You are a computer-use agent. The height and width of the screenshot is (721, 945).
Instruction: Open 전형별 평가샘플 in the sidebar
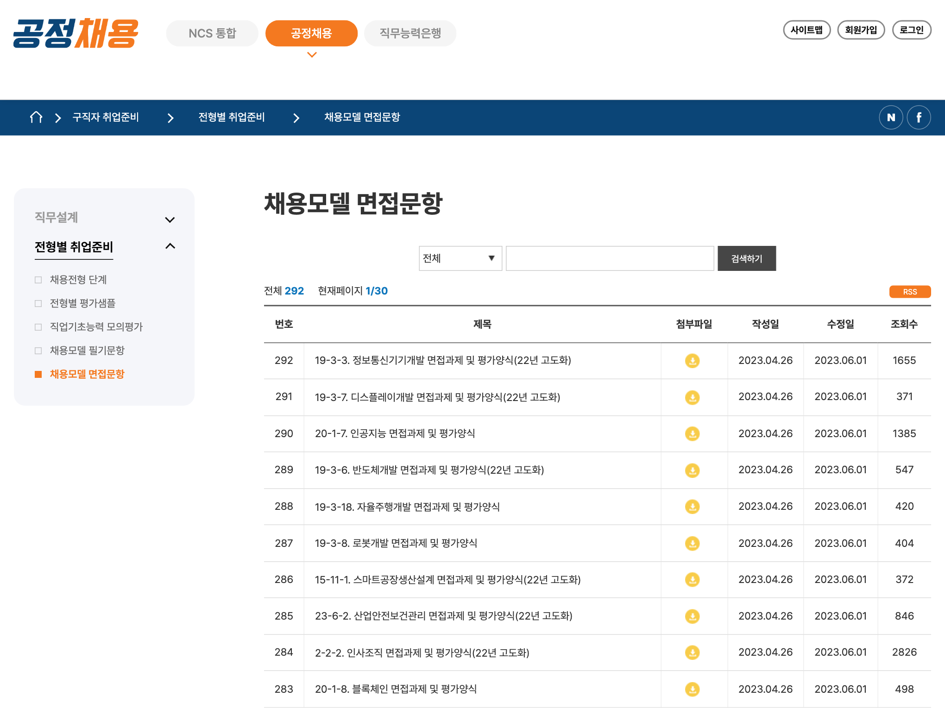point(82,303)
